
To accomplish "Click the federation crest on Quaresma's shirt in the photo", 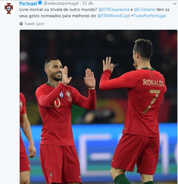I will [68, 95].
